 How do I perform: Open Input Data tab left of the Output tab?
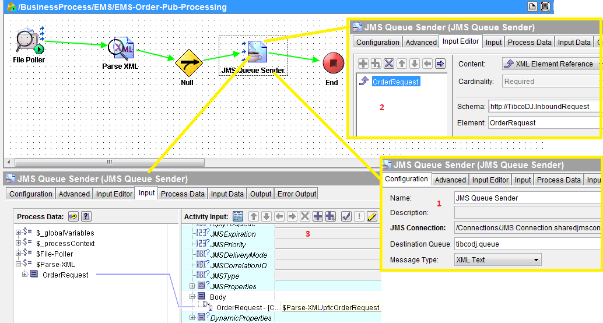tap(227, 194)
